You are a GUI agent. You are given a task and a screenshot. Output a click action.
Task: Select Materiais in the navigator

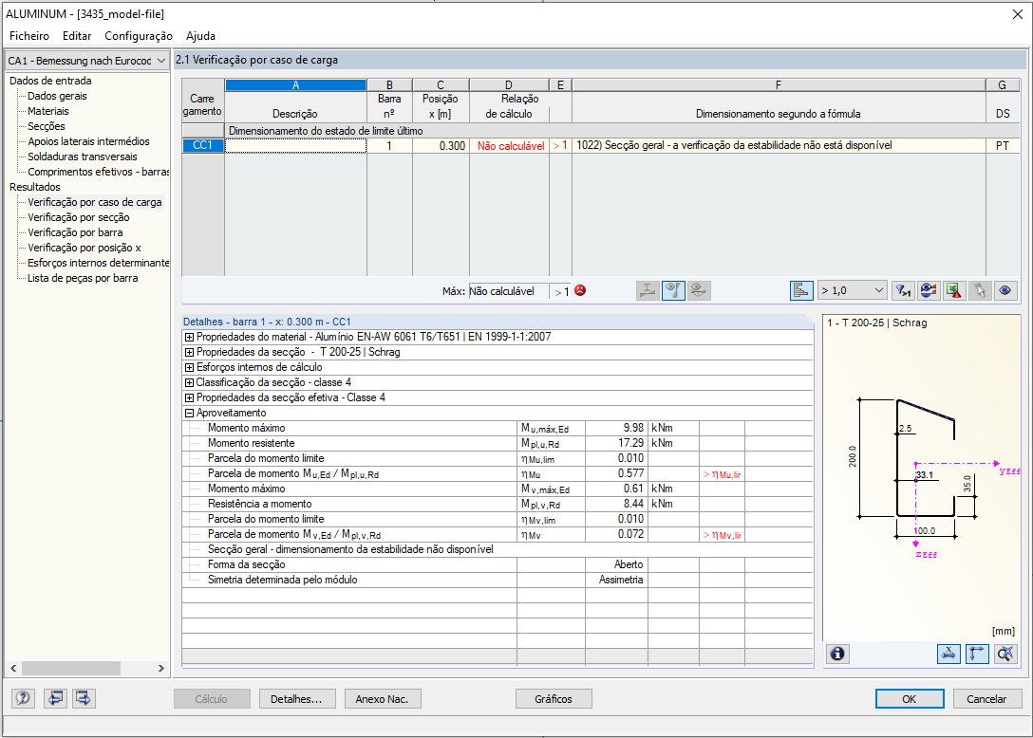pyautogui.click(x=48, y=111)
